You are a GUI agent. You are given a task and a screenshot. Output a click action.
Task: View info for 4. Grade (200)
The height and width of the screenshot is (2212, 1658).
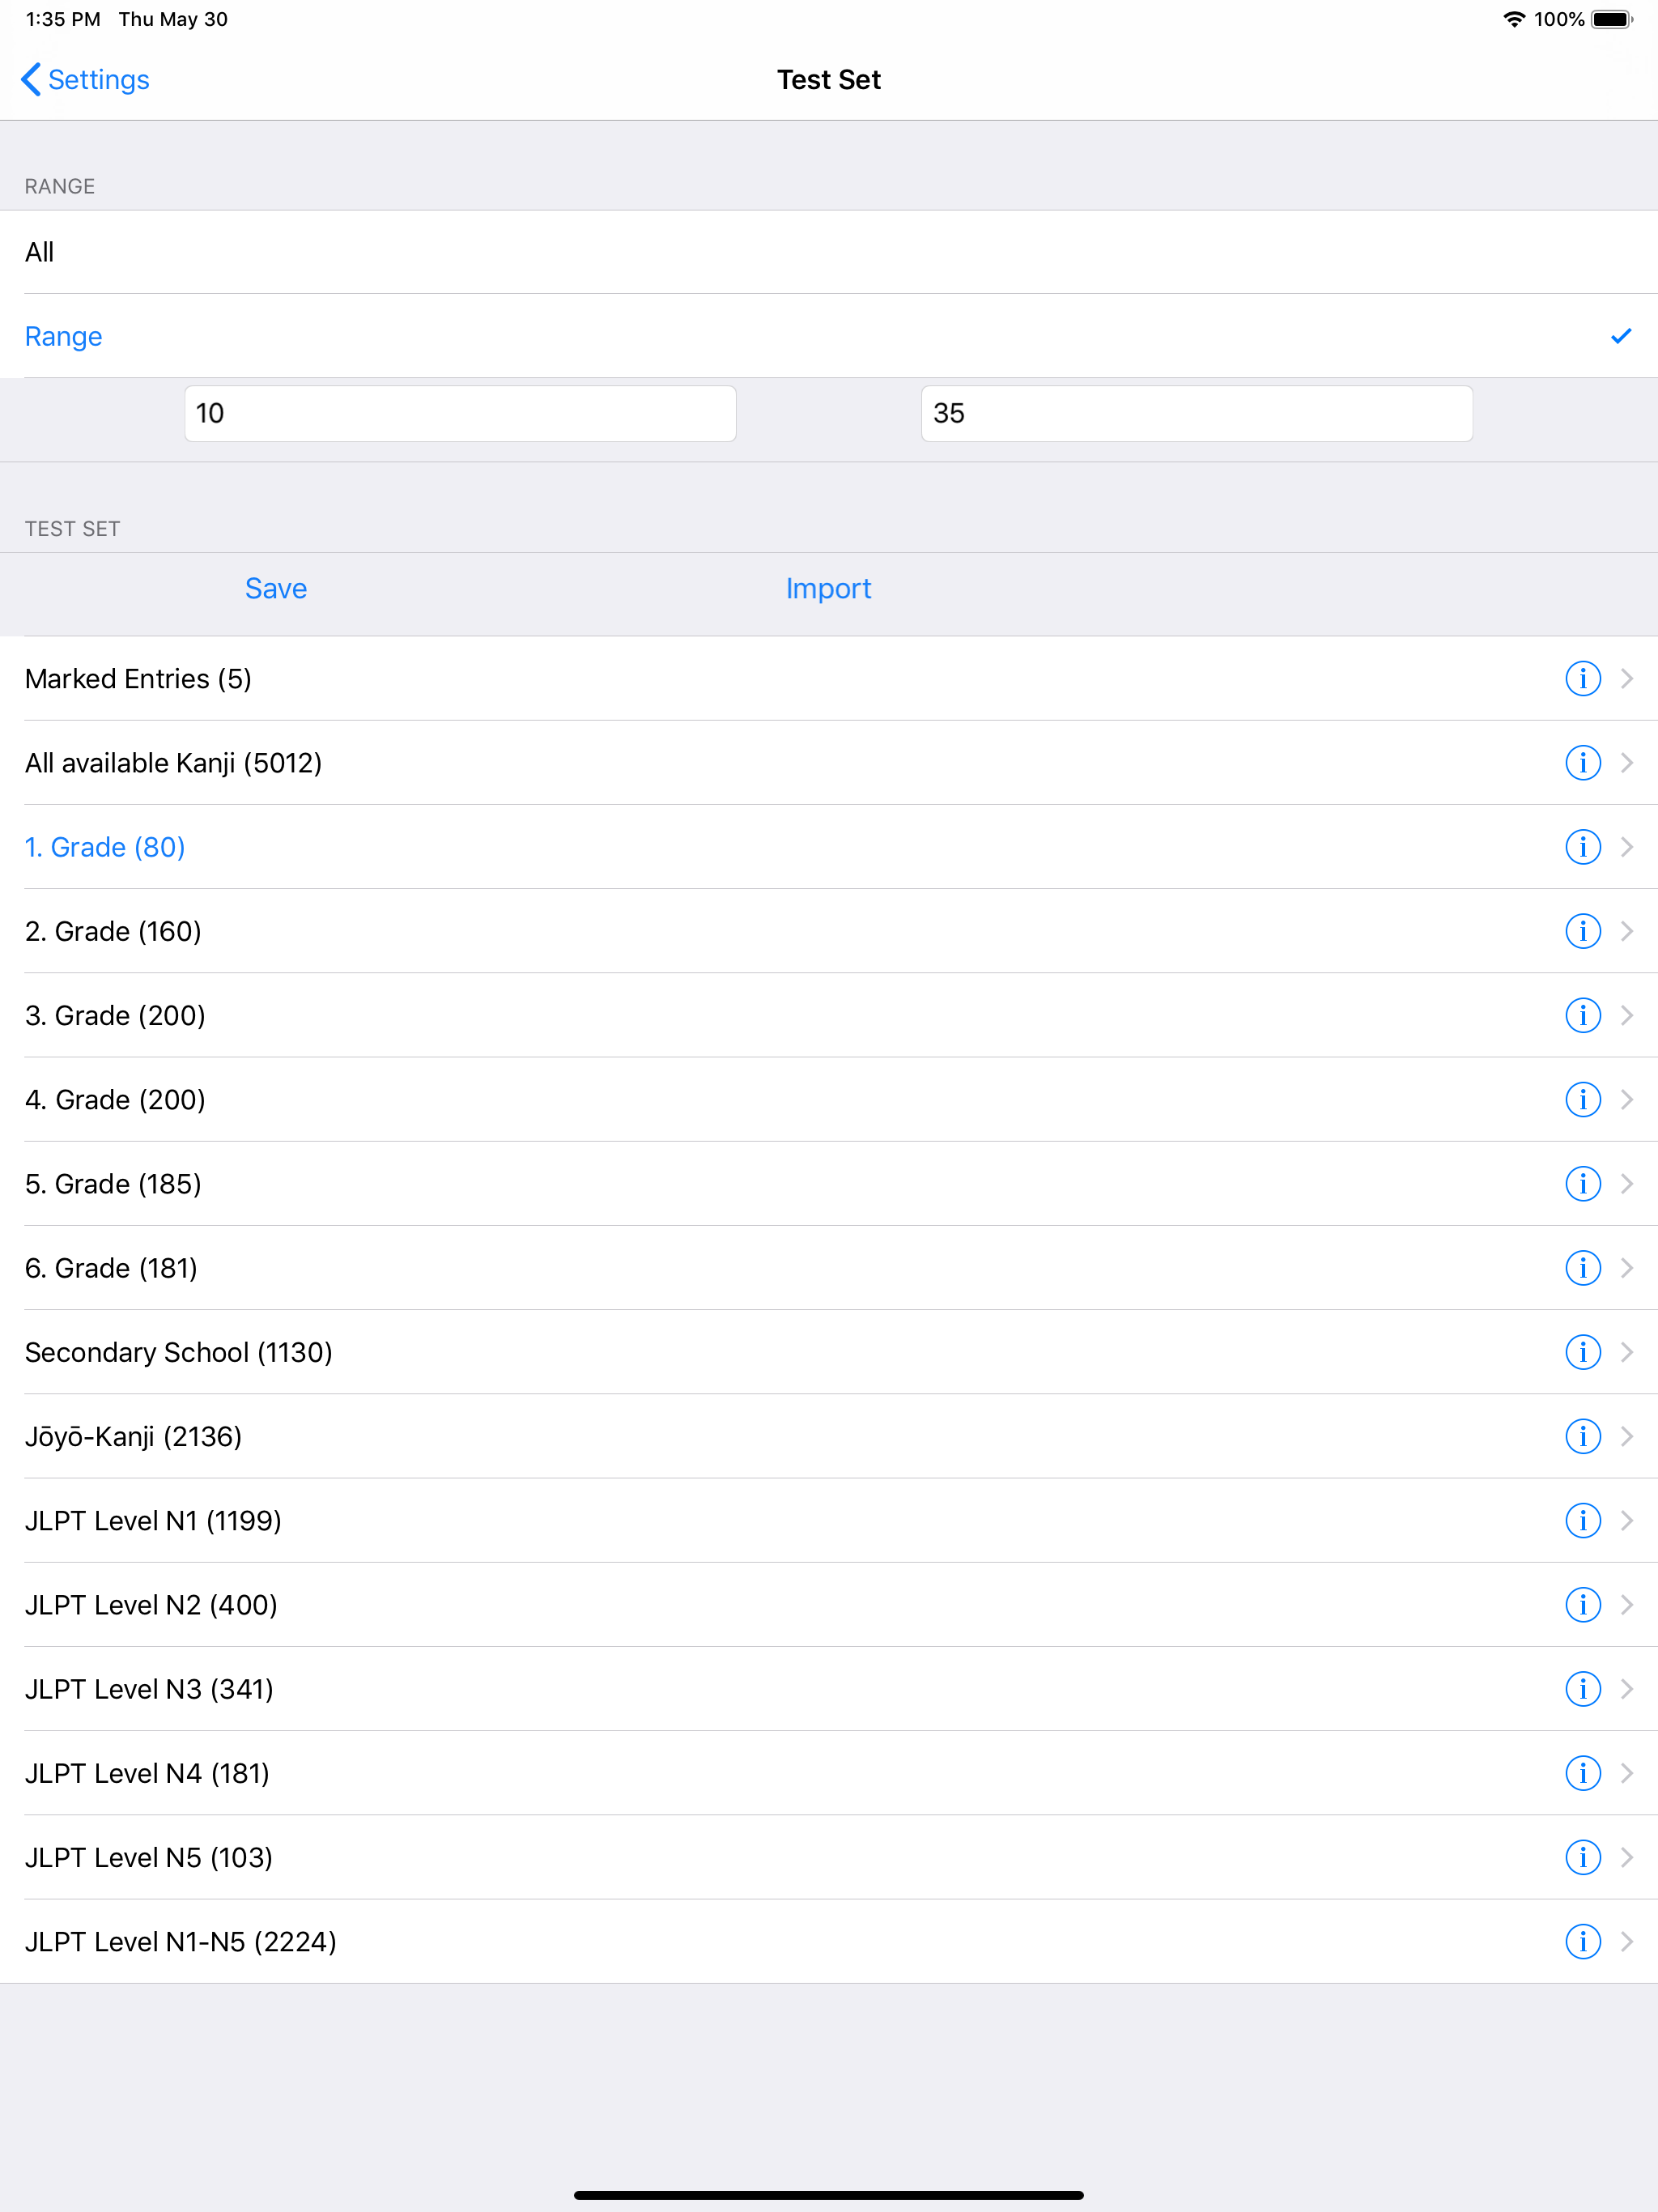tap(1582, 1099)
